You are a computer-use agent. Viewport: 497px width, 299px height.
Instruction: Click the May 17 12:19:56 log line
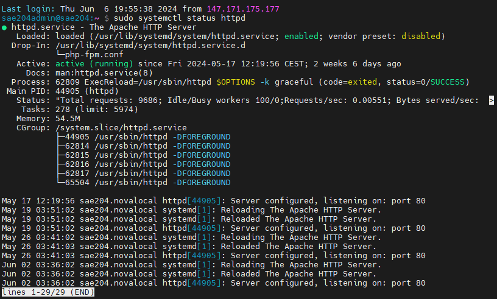pyautogui.click(x=214, y=201)
